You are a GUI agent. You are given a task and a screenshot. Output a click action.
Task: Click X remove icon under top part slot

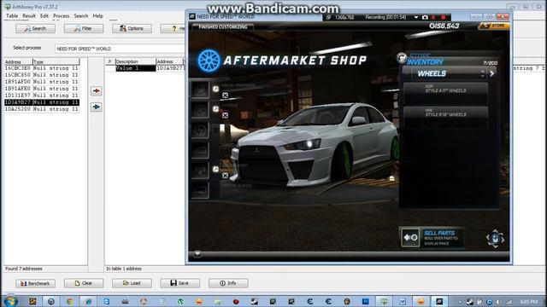[x=226, y=95]
